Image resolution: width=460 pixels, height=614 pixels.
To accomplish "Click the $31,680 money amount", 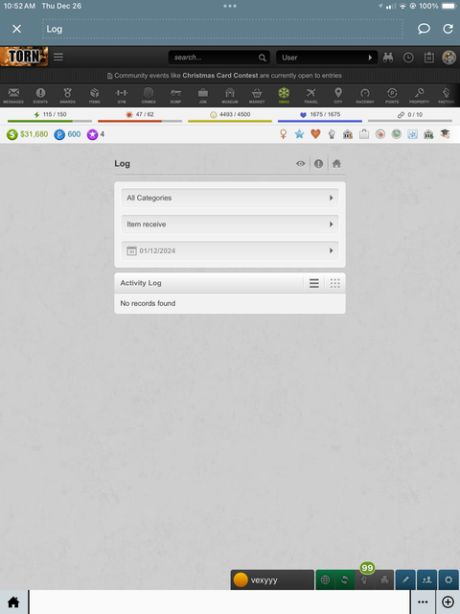I will (x=34, y=134).
